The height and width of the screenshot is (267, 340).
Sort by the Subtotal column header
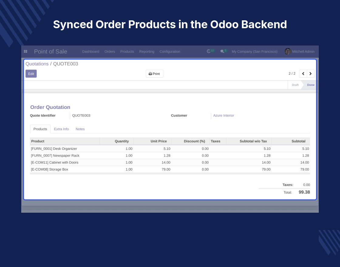click(x=291, y=141)
